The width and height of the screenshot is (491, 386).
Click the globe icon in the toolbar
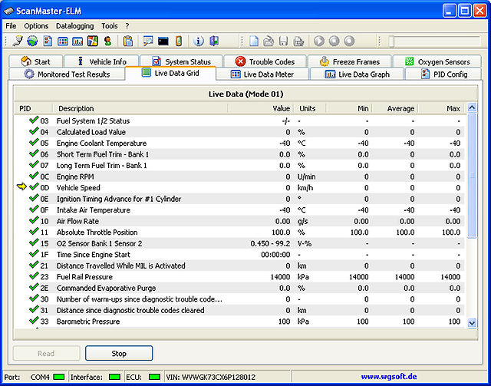[32, 41]
